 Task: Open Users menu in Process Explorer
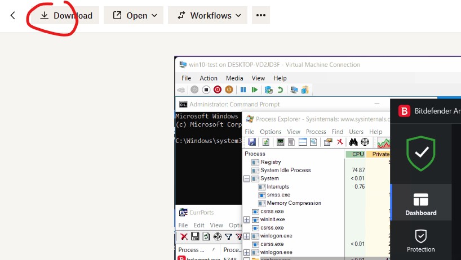click(356, 132)
